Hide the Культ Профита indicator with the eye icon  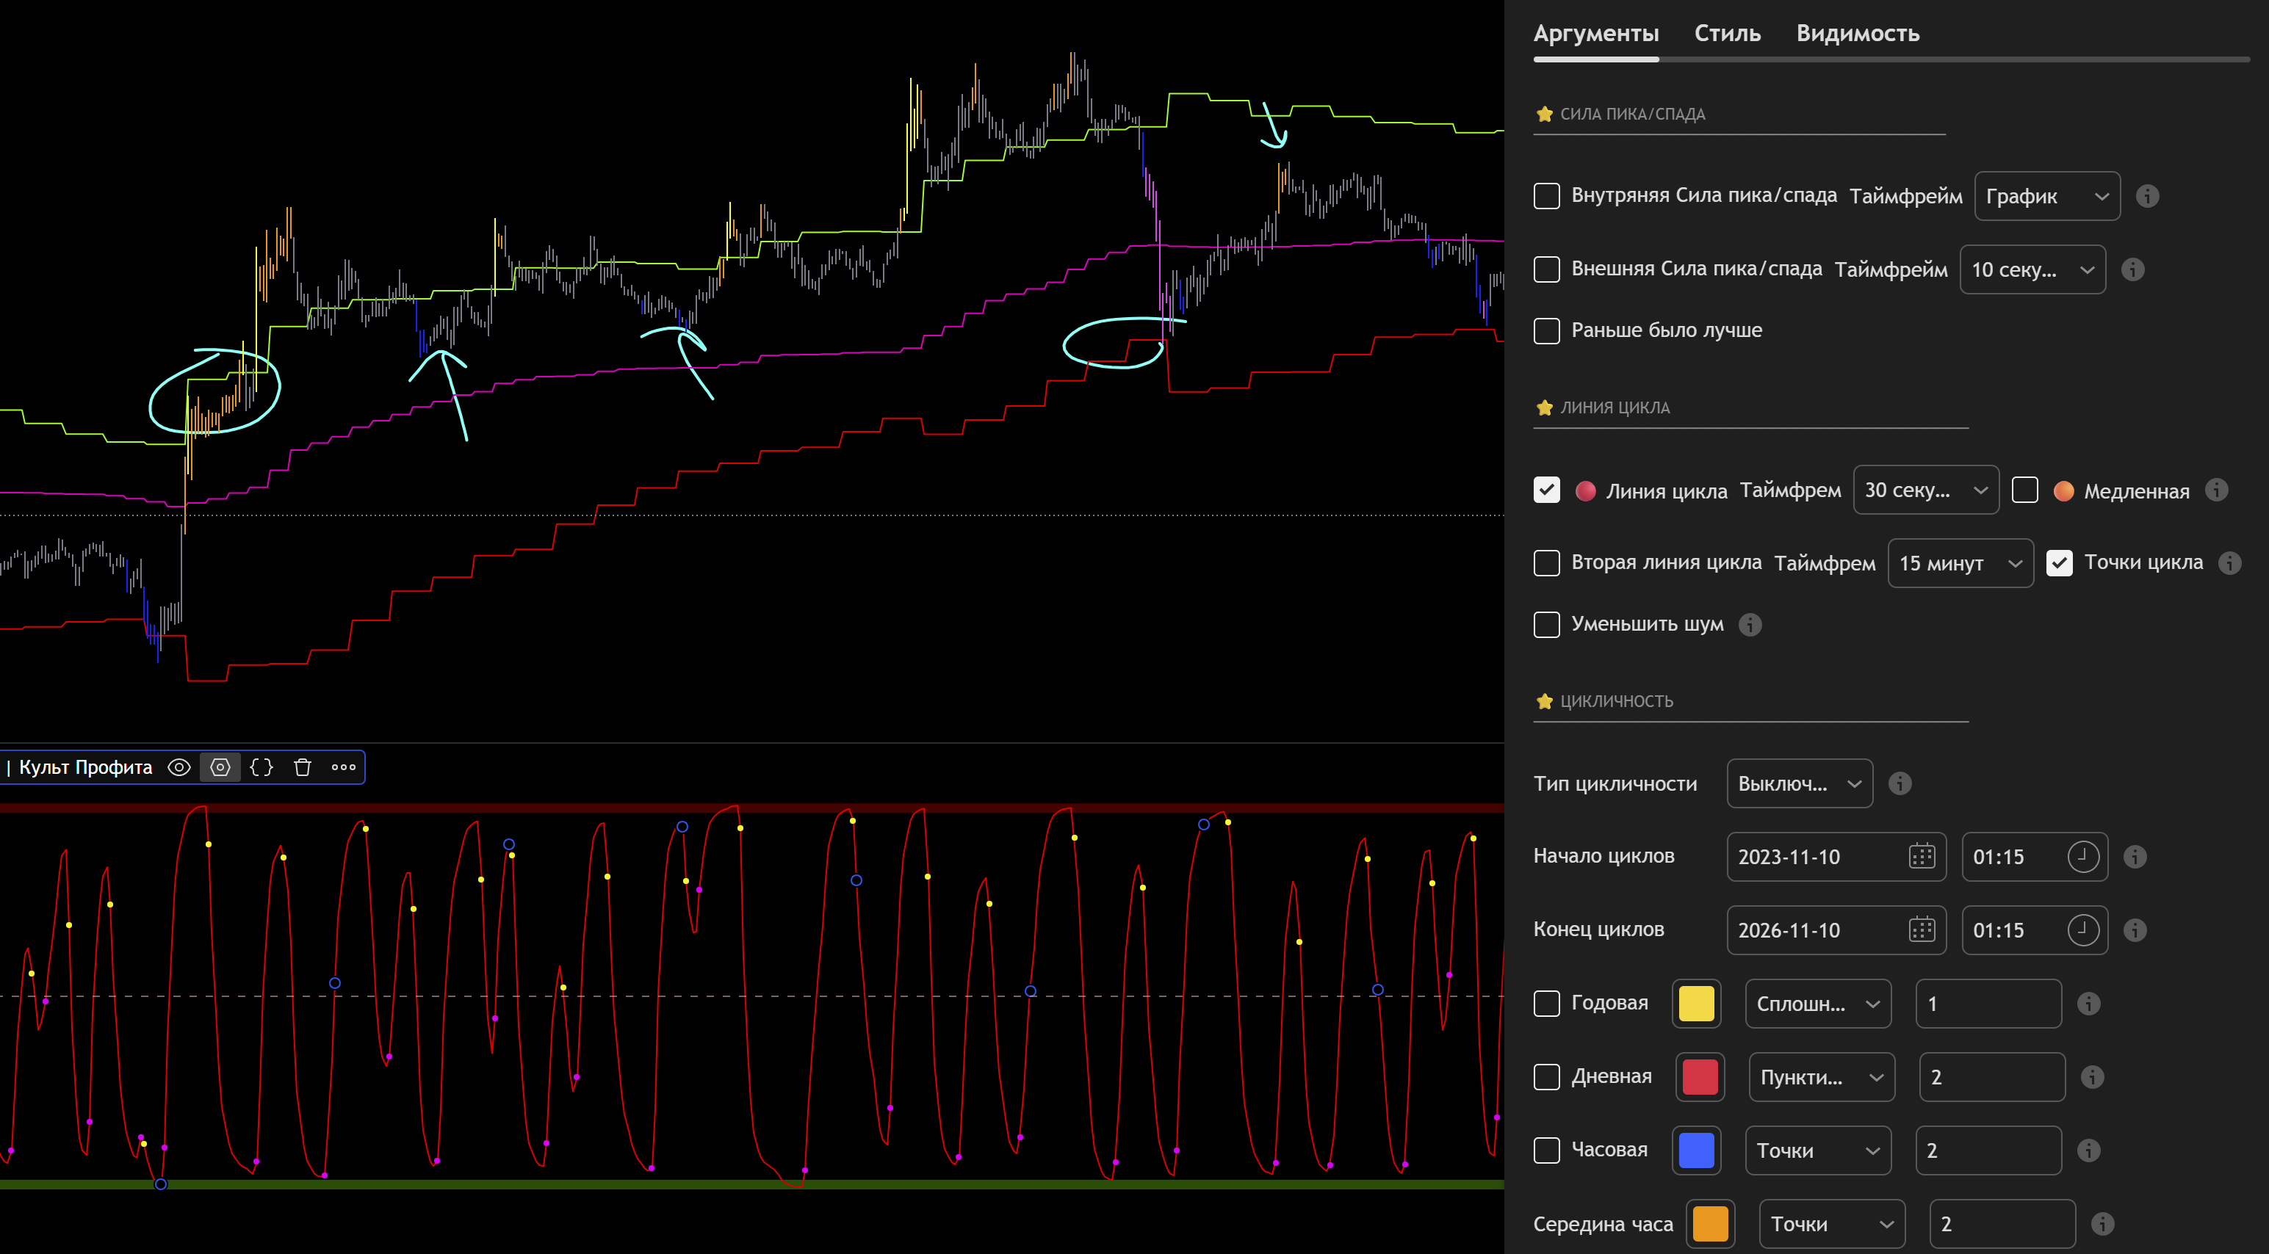click(178, 767)
